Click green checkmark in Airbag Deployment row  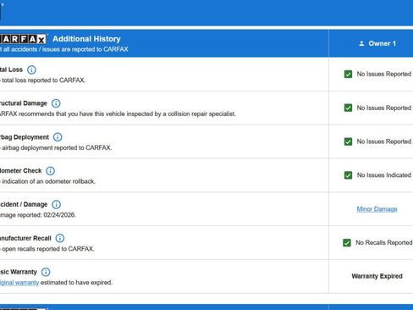(x=348, y=141)
